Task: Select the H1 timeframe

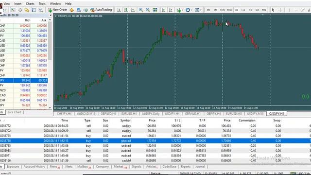Action: click(236, 10)
